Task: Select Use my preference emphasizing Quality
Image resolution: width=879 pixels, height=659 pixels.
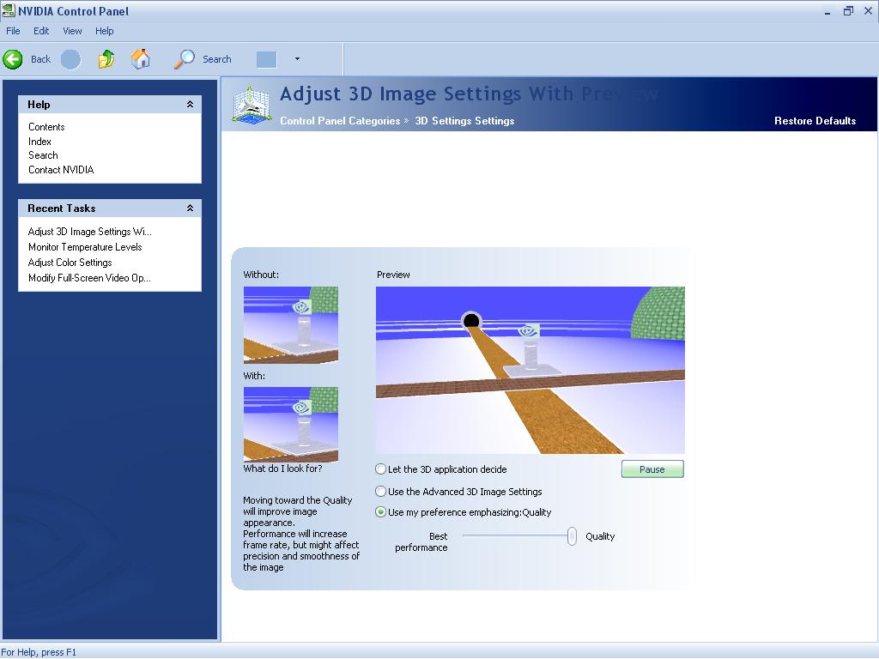Action: click(380, 512)
